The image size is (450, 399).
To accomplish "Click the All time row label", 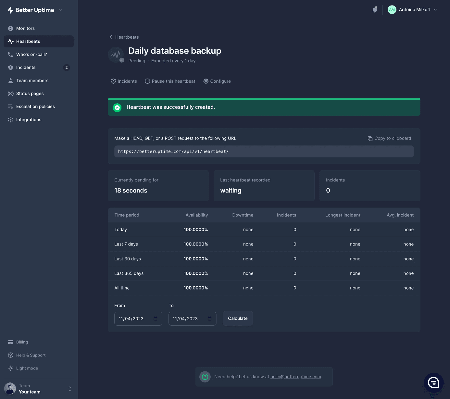I will click(x=122, y=288).
